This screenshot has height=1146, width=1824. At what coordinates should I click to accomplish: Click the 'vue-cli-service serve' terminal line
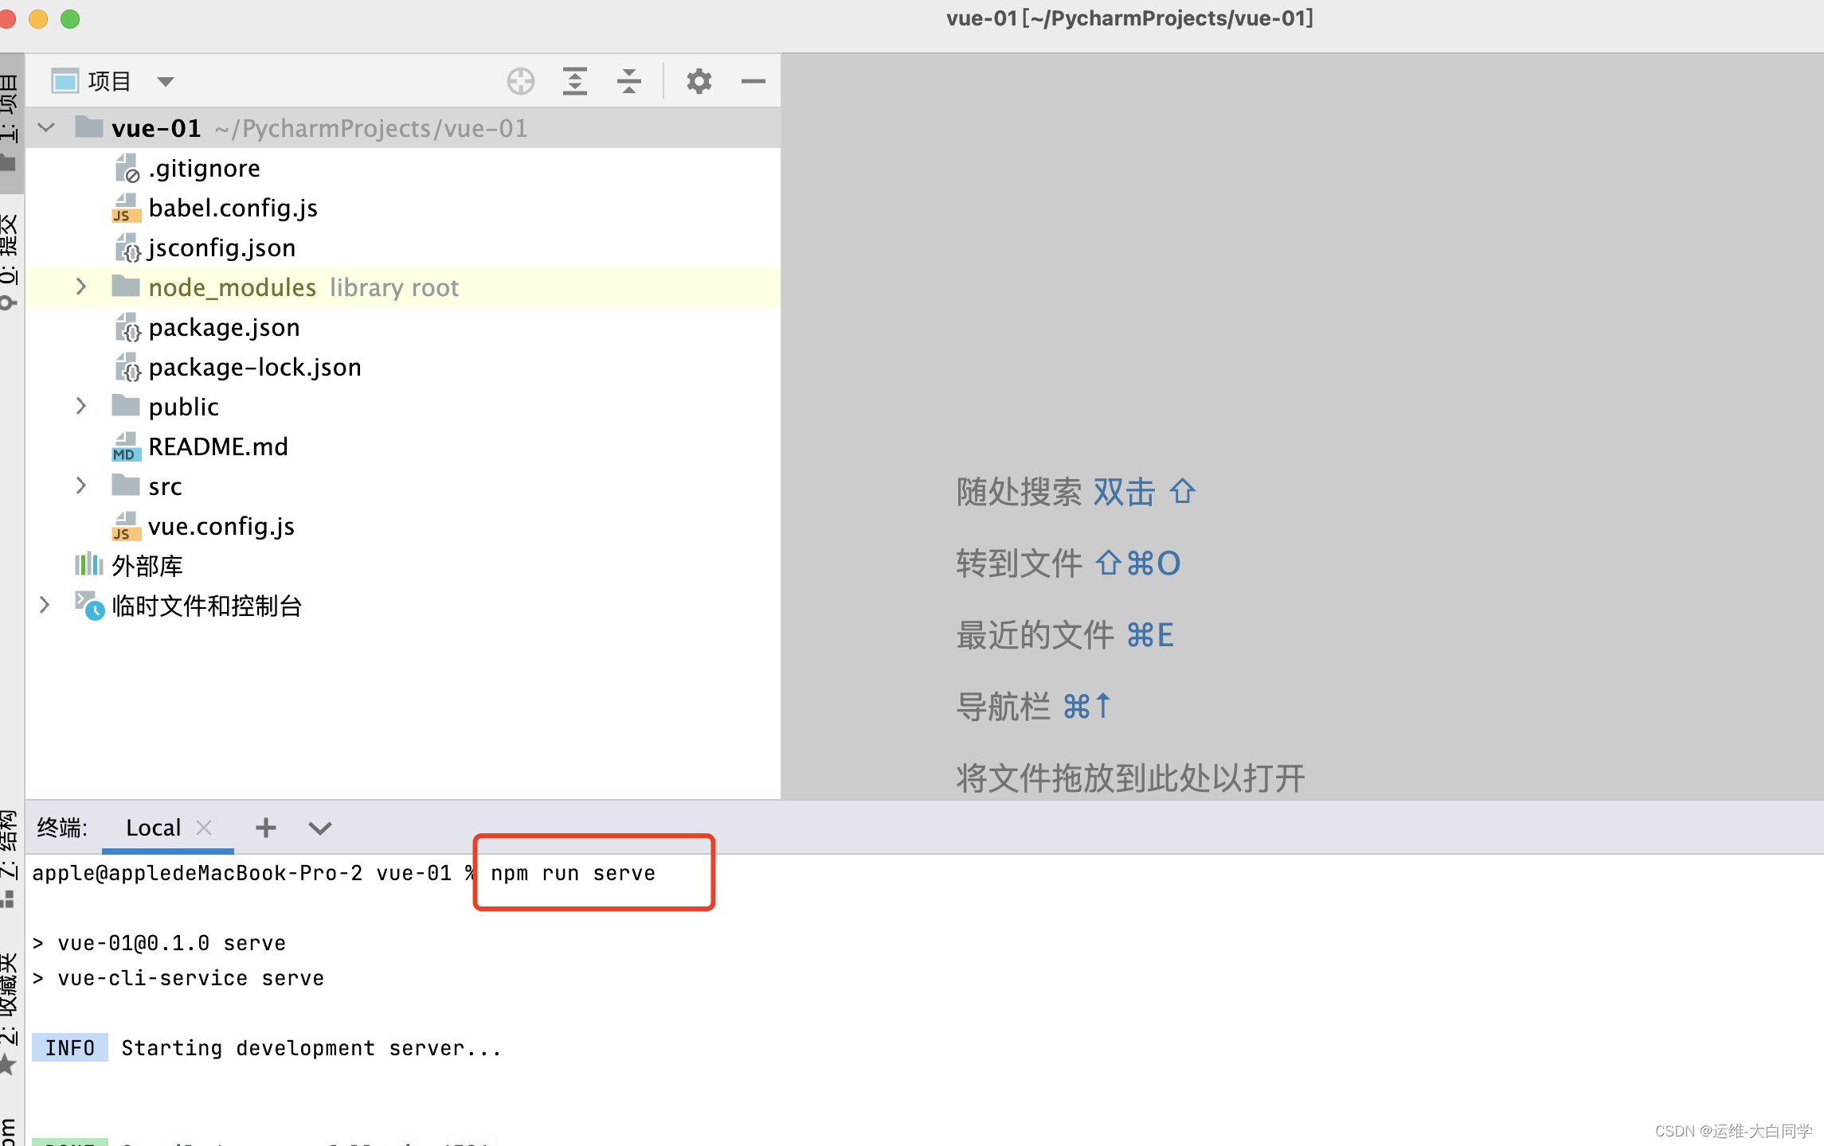tap(191, 978)
